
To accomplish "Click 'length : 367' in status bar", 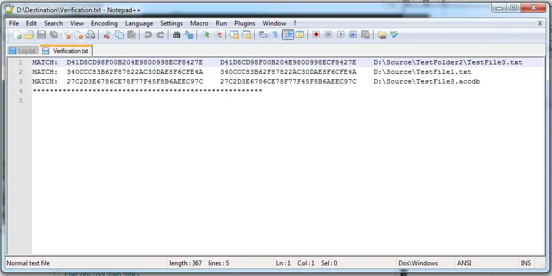I will pyautogui.click(x=185, y=263).
